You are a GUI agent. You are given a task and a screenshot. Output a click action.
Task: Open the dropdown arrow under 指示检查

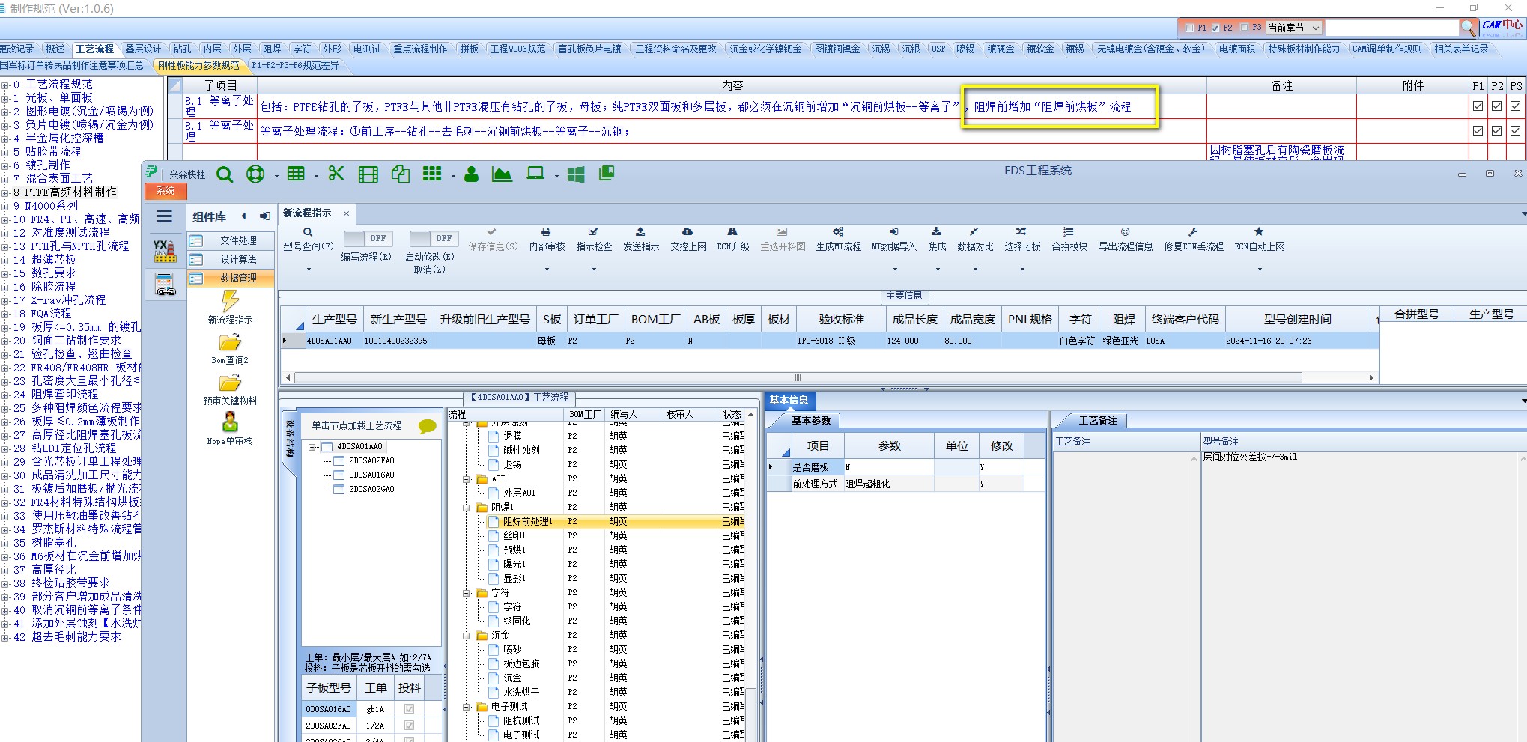pos(594,269)
